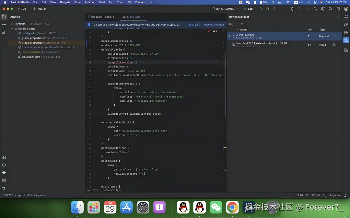The height and width of the screenshot is (218, 350).
Task: Open user account profile icon
Action: 346,9
